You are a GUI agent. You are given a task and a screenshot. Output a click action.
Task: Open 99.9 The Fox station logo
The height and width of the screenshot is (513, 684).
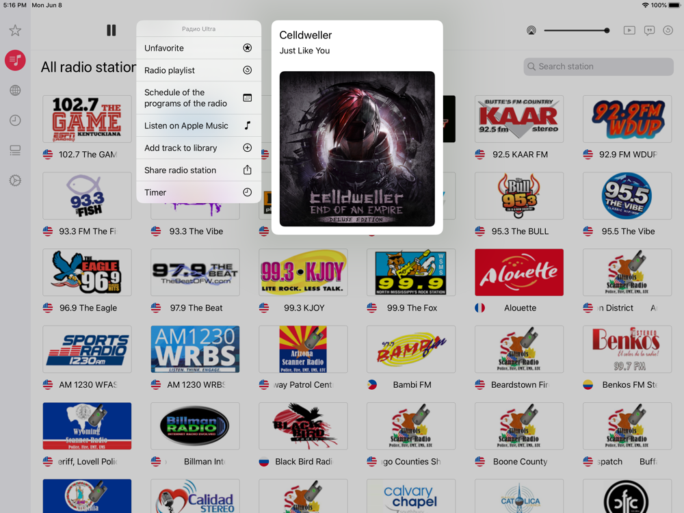[411, 273]
